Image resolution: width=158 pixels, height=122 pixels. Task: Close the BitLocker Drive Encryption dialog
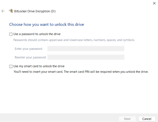pyautogui.click(x=154, y=3)
